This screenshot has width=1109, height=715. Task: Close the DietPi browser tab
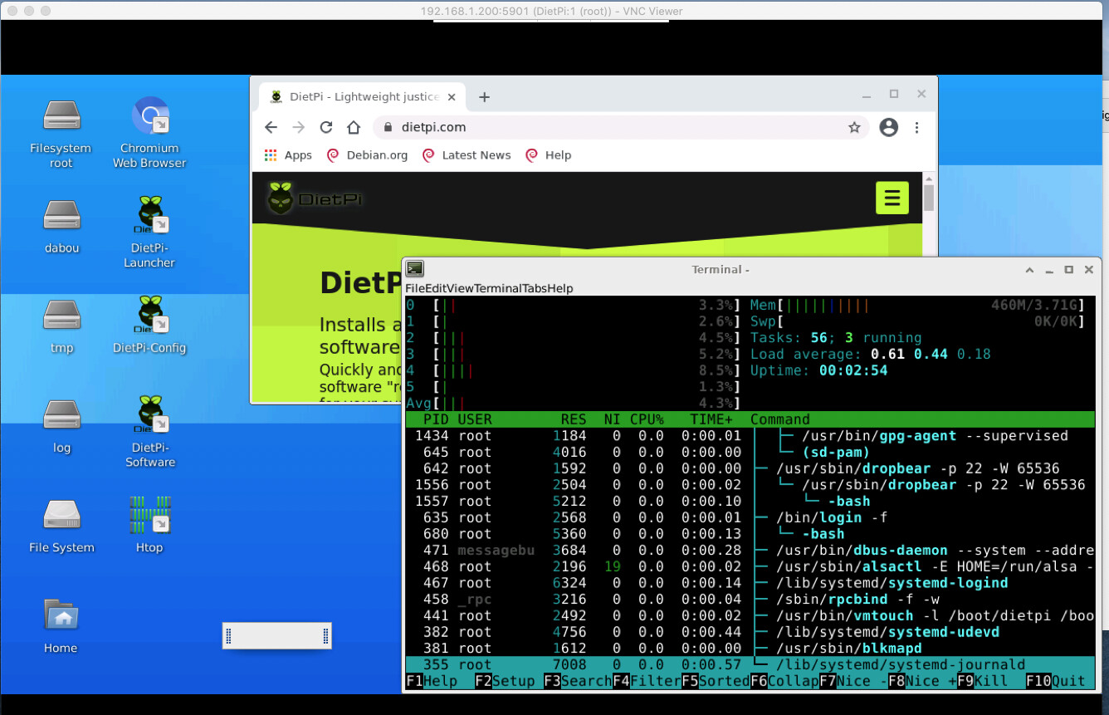[452, 97]
